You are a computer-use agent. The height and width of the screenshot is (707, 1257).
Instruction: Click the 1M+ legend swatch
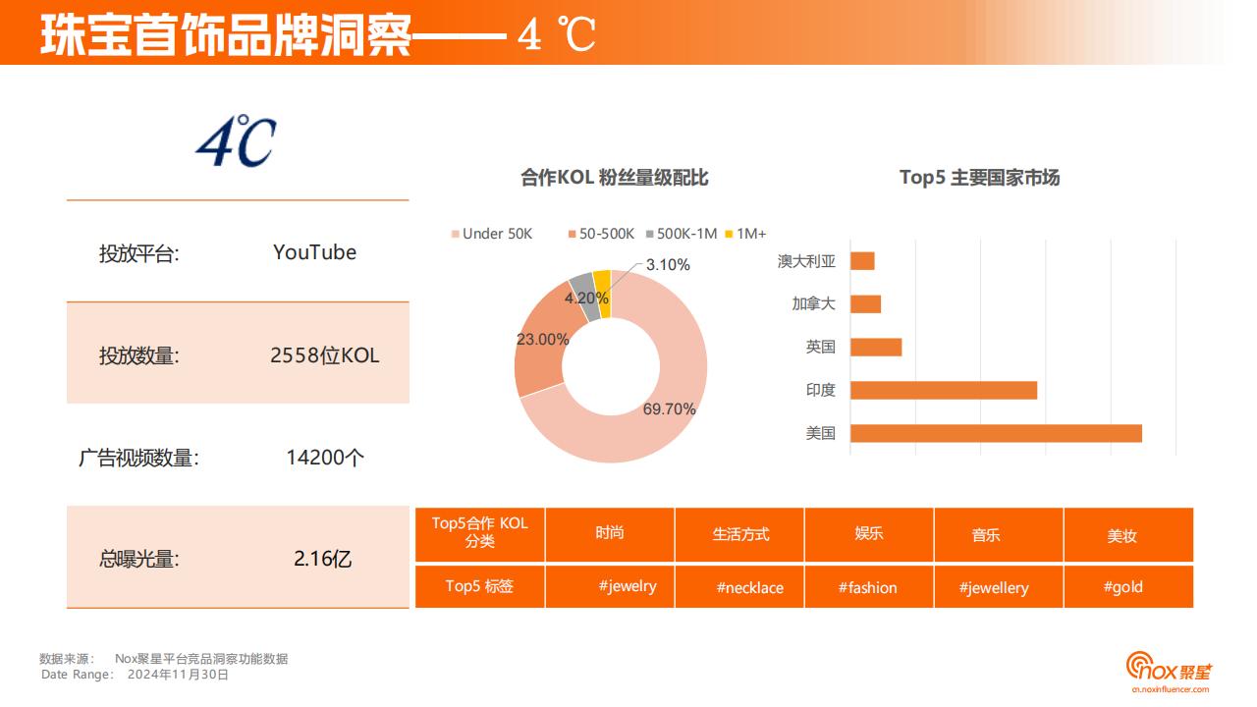pos(729,234)
